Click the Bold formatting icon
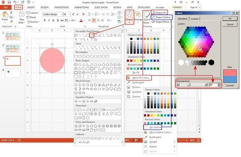 click(44, 20)
